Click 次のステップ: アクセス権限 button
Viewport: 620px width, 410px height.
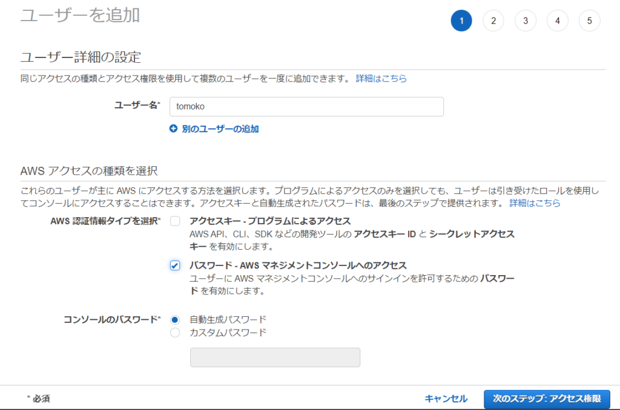tap(547, 399)
